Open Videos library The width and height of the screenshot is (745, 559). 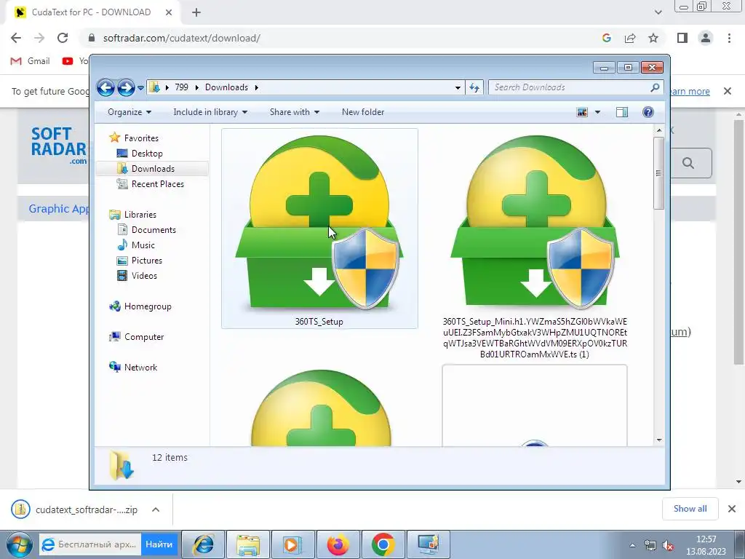(144, 276)
